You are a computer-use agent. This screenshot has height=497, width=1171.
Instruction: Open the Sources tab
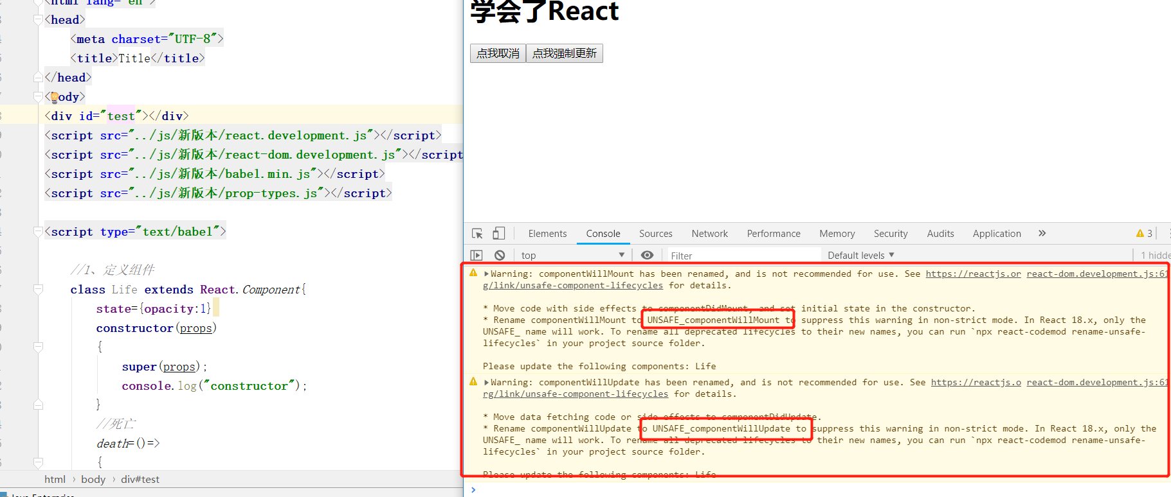[655, 234]
